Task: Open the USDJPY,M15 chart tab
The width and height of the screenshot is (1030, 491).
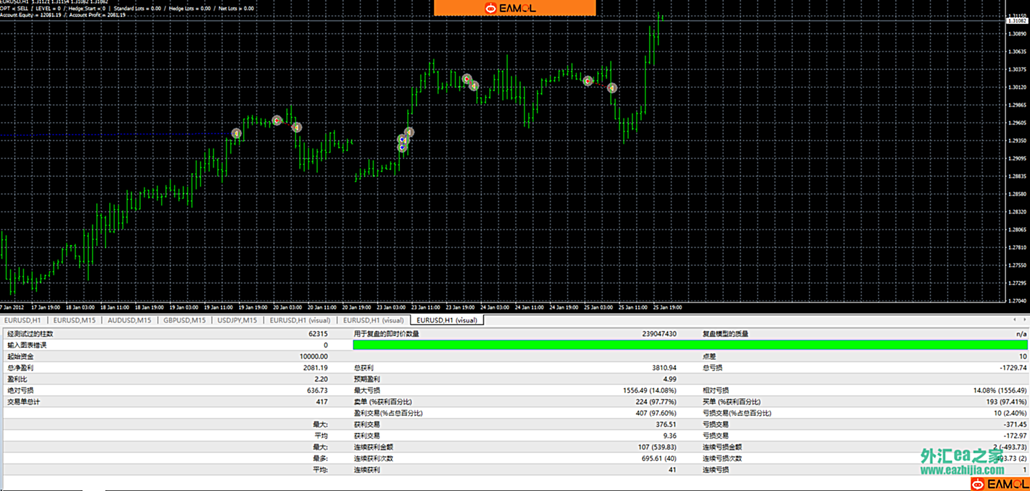Action: 237,320
